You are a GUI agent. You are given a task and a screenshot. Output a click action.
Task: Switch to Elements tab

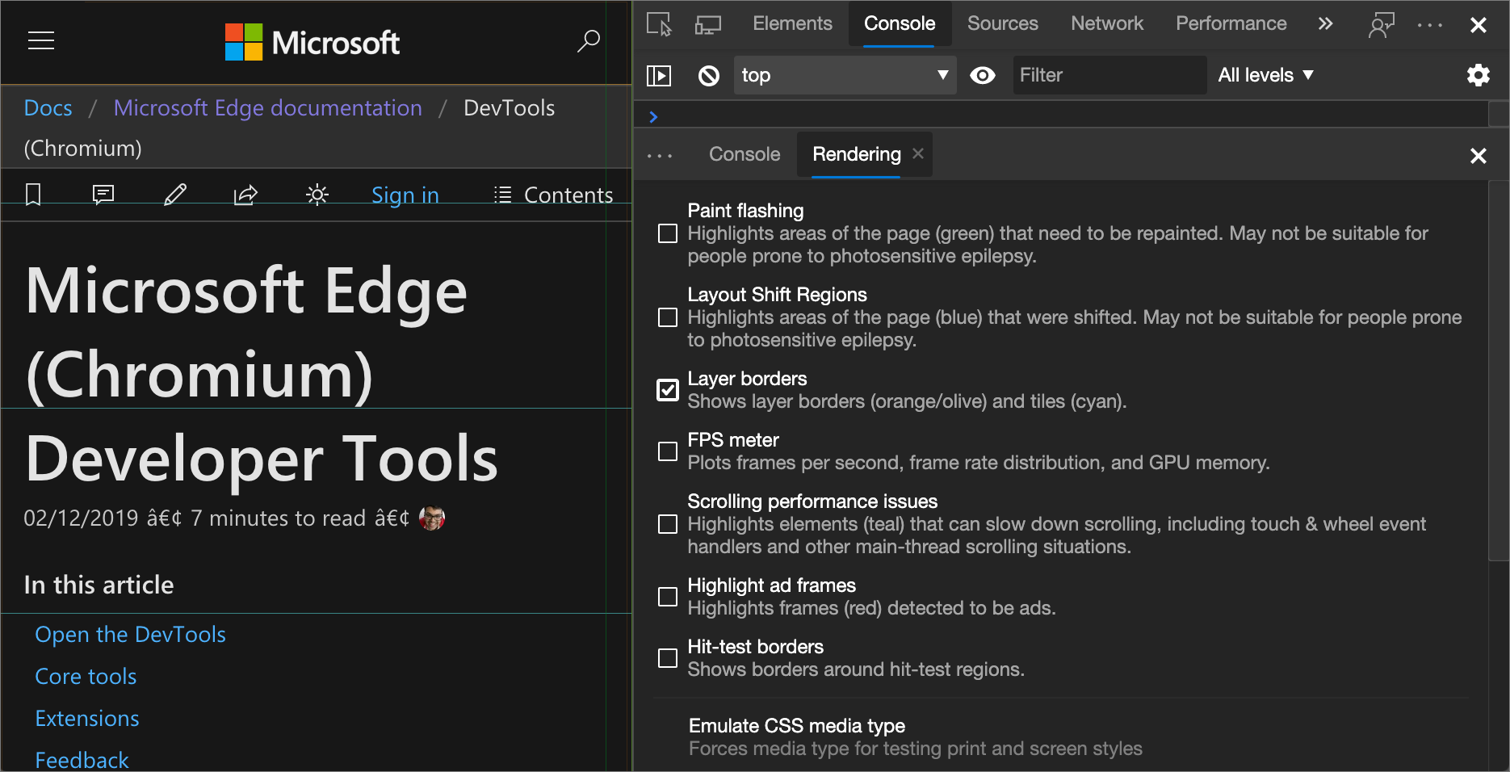pyautogui.click(x=792, y=23)
